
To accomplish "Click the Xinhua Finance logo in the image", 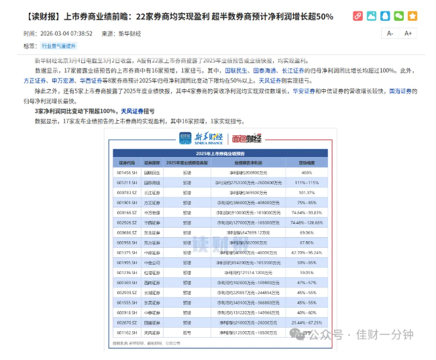I will coord(201,138).
